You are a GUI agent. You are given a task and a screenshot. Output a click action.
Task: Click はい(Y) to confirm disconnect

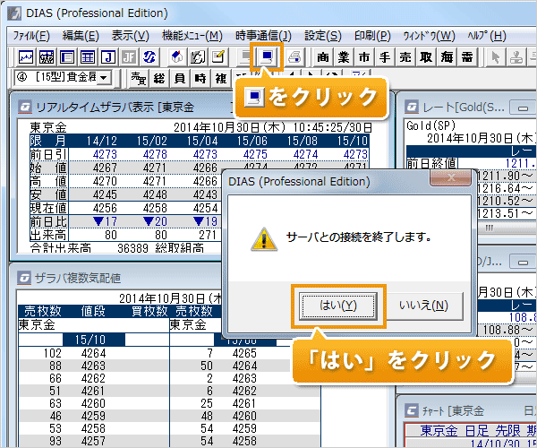(338, 306)
